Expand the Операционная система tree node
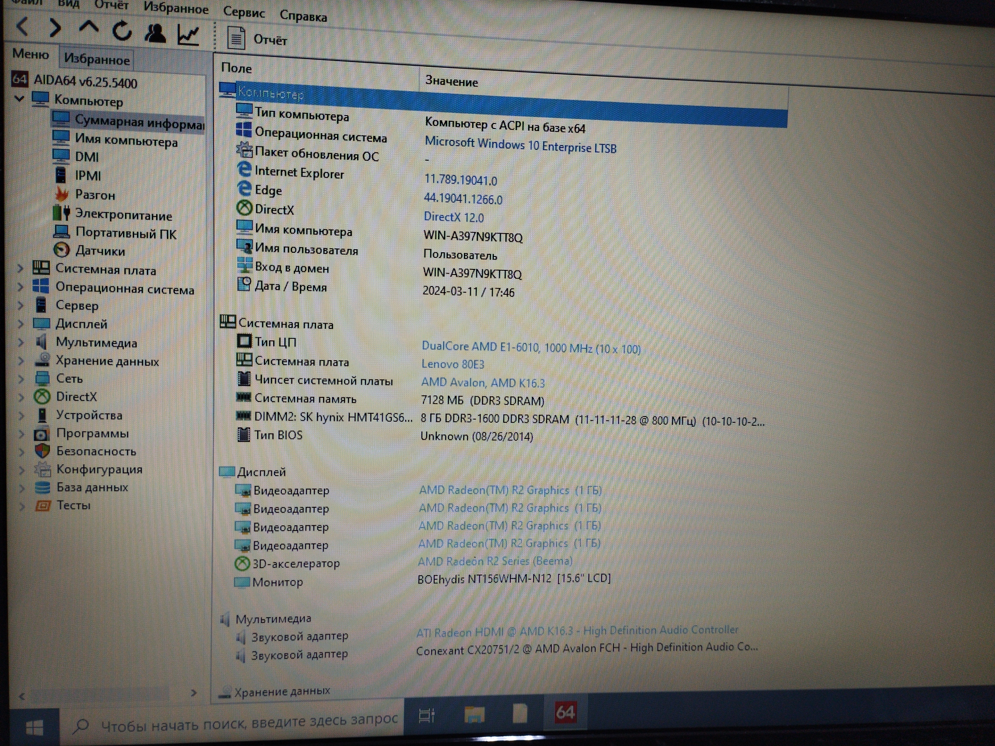Image resolution: width=995 pixels, height=746 pixels. [20, 286]
